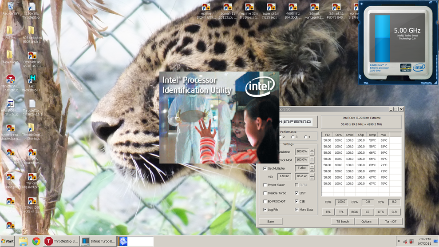Click the CMod column header
This screenshot has height=247, width=439.
point(349,135)
